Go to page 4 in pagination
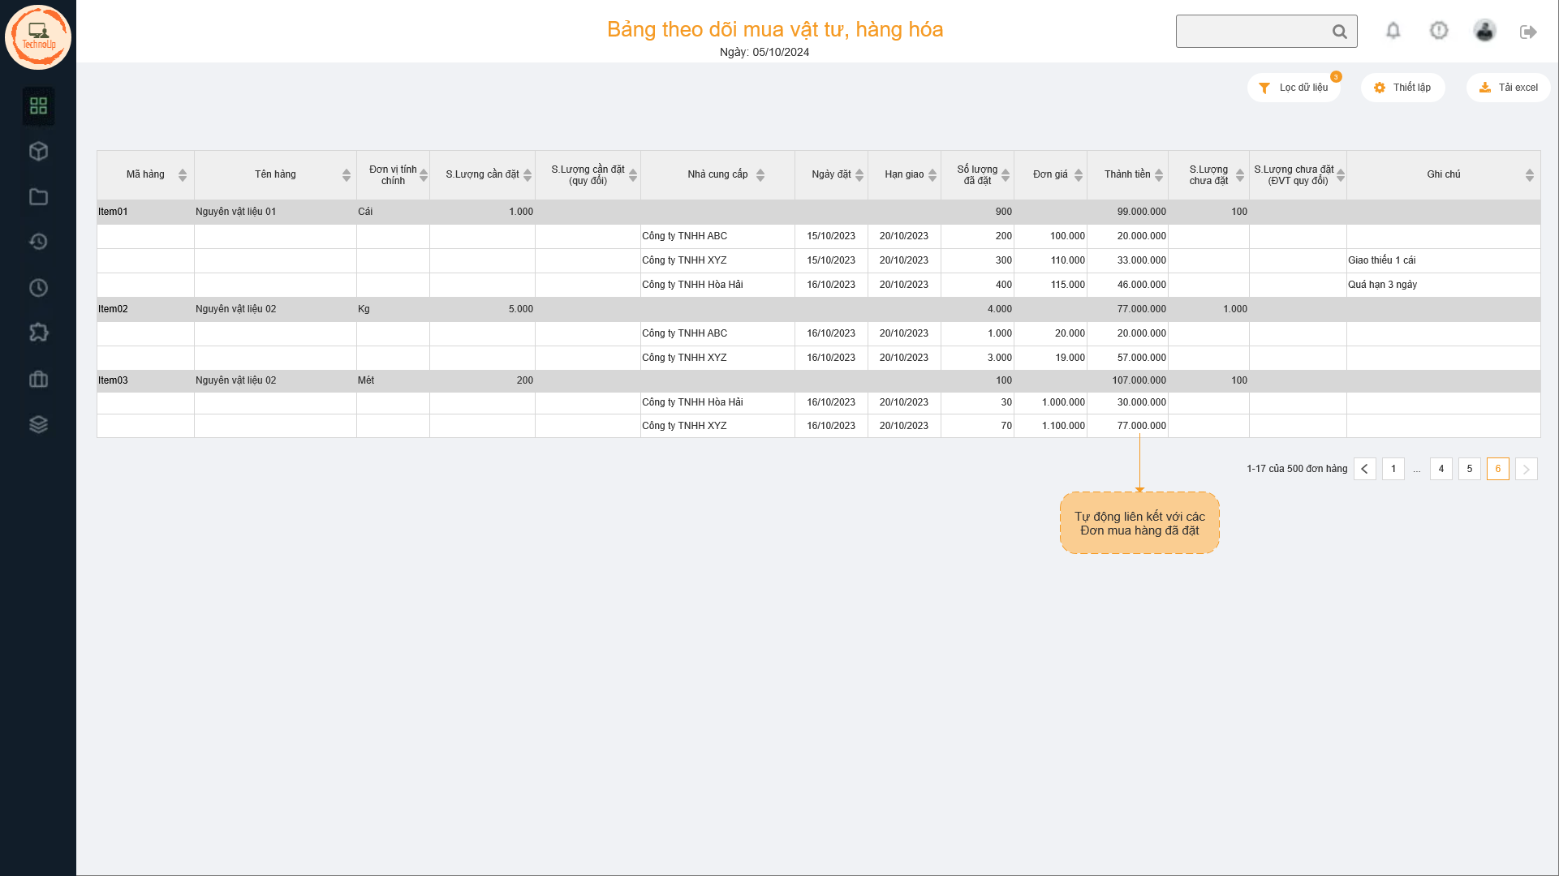The height and width of the screenshot is (876, 1559). 1441,469
